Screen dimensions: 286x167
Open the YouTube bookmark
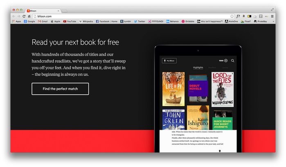coord(70,21)
